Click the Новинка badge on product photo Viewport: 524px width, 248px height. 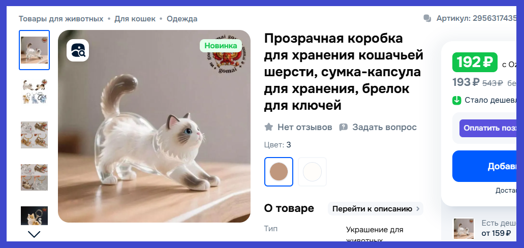pos(221,46)
